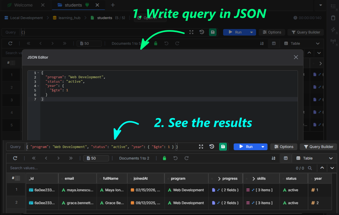The image size is (339, 215).
Task: Go to first page in the dimmed Documents 1 to 5 toolbar
Action: [29, 43]
